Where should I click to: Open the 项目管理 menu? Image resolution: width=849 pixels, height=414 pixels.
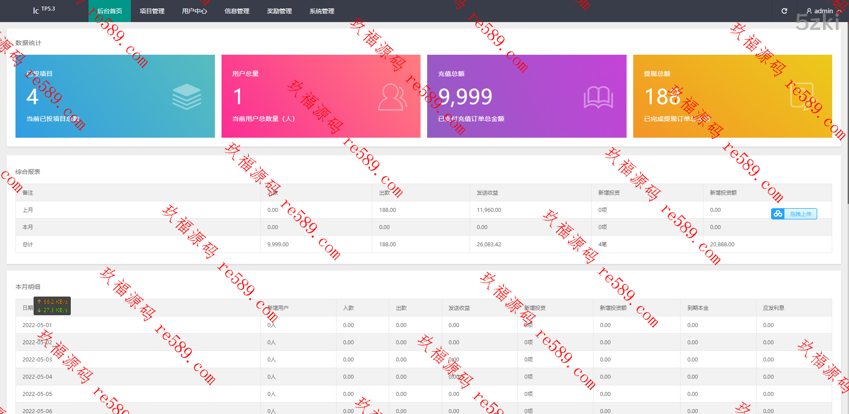pyautogui.click(x=152, y=11)
